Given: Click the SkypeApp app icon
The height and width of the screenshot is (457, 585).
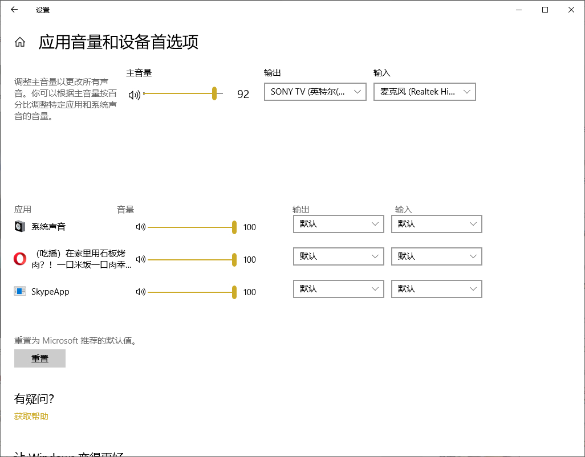Looking at the screenshot, I should (20, 291).
